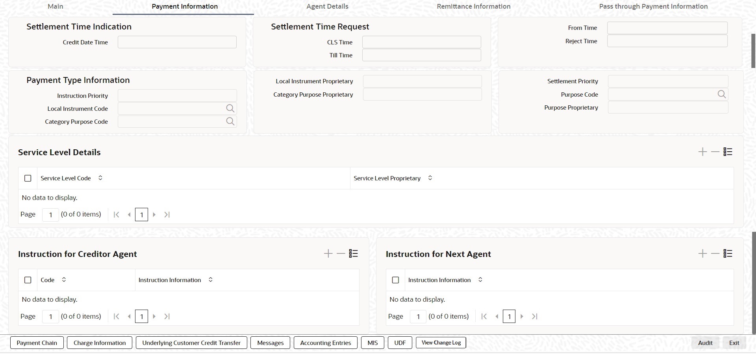Go to first page of Next Agent table

484,316
